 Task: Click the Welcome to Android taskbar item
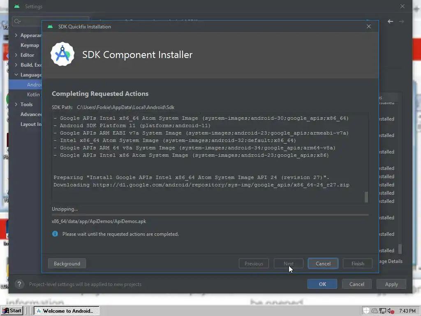point(67,311)
